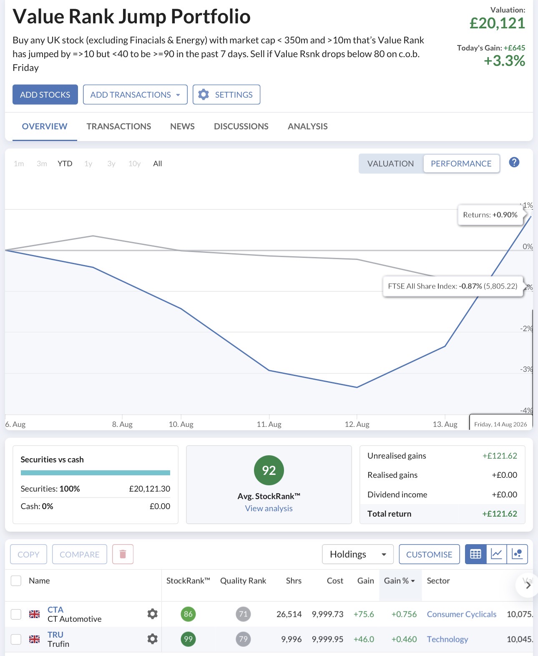The width and height of the screenshot is (538, 656).
Task: Sort by the StockRank column header
Action: click(x=188, y=580)
